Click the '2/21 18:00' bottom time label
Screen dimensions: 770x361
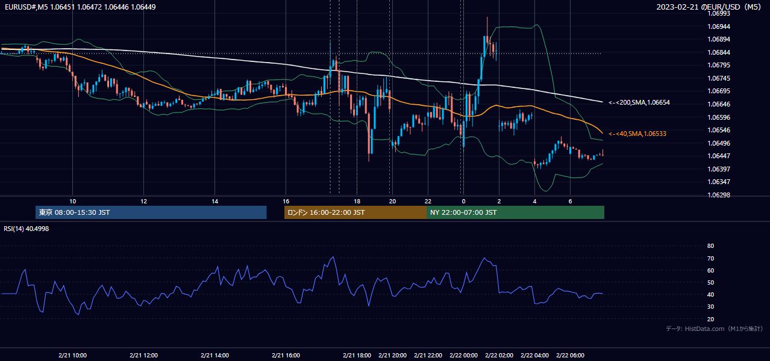pyautogui.click(x=357, y=356)
